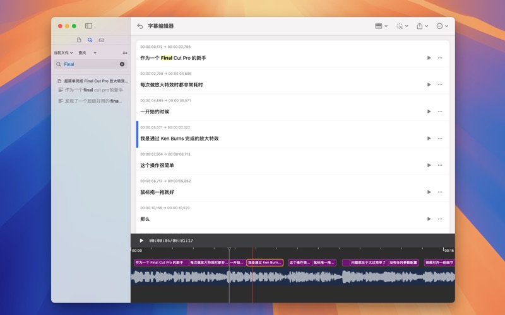Click the back arrow beside 字幕编辑器
This screenshot has height=315, width=505.
tap(140, 26)
